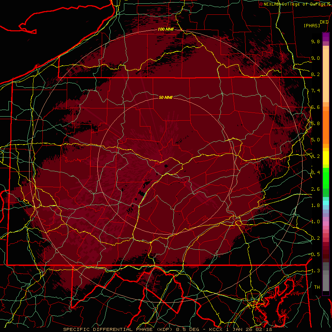332x332 pixels.
Task: Click the 6.6 value on color scale
Action: coord(315,107)
